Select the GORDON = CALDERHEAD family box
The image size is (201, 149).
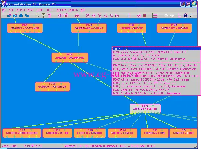(22, 133)
